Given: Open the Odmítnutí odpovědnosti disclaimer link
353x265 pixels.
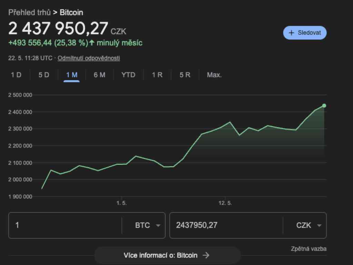Looking at the screenshot, I should (x=89, y=58).
